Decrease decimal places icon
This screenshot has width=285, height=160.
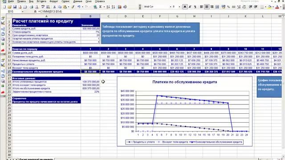(x=244, y=7)
